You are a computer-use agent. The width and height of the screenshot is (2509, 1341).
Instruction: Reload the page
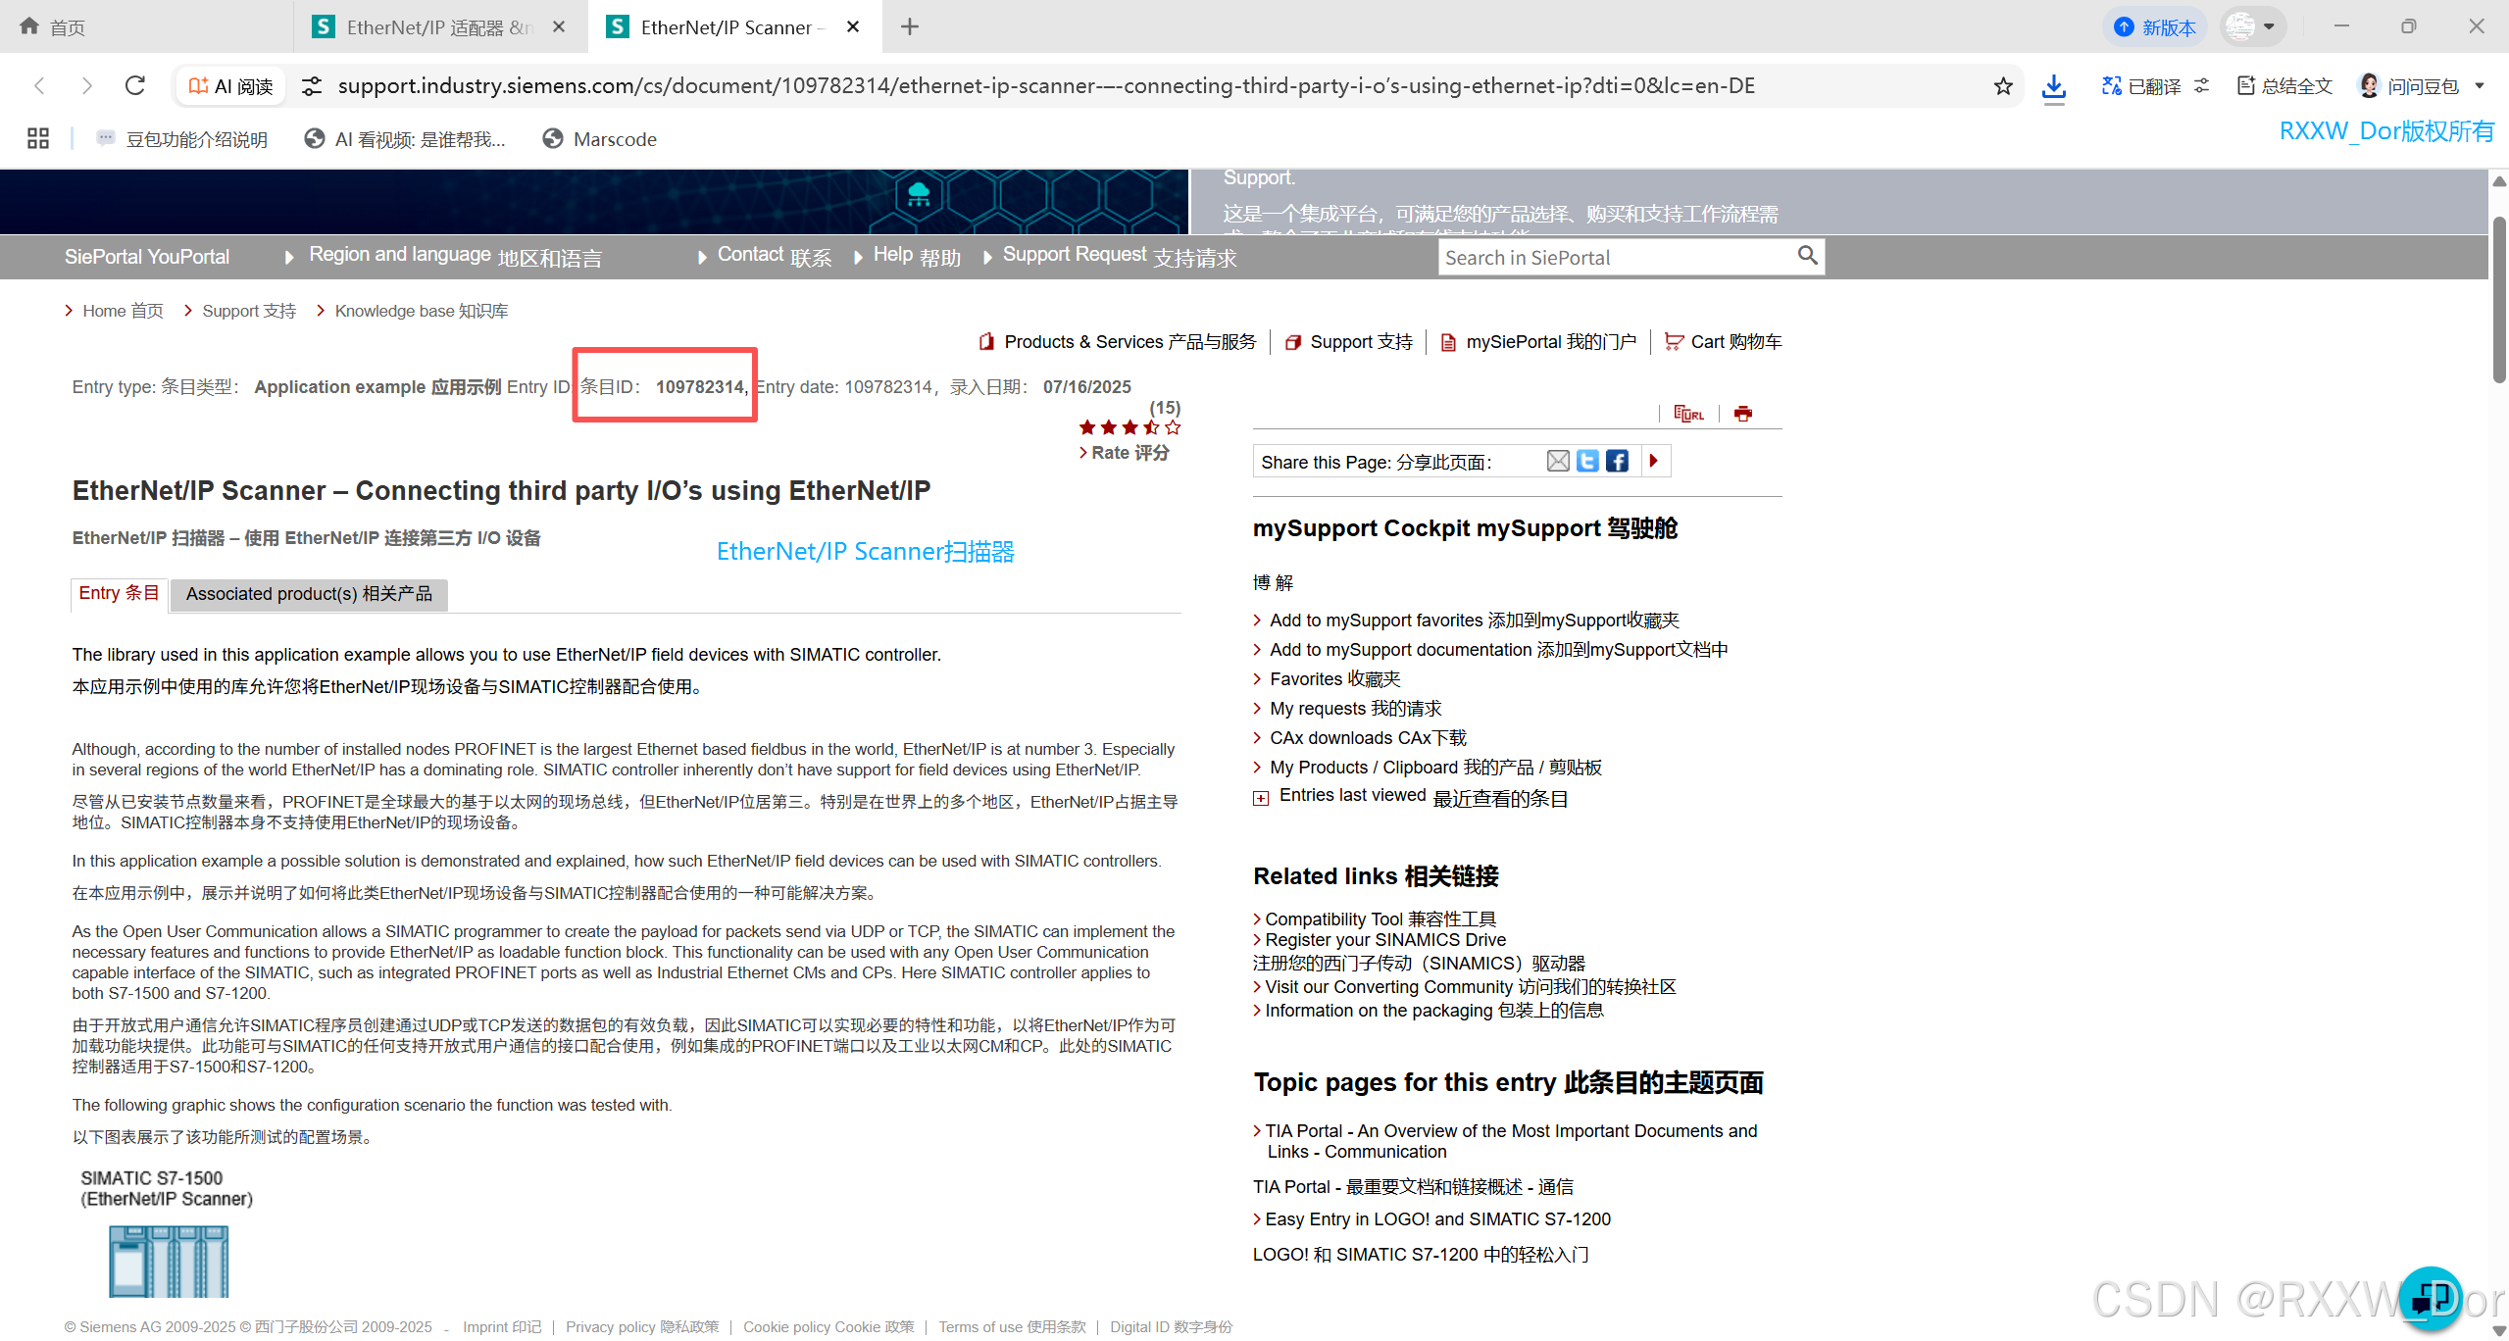click(135, 86)
